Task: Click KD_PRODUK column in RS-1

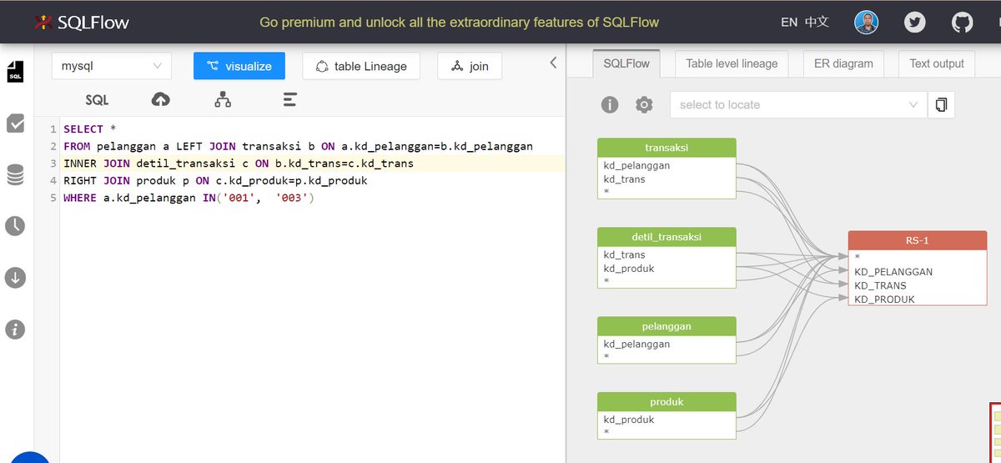Action: [884, 299]
